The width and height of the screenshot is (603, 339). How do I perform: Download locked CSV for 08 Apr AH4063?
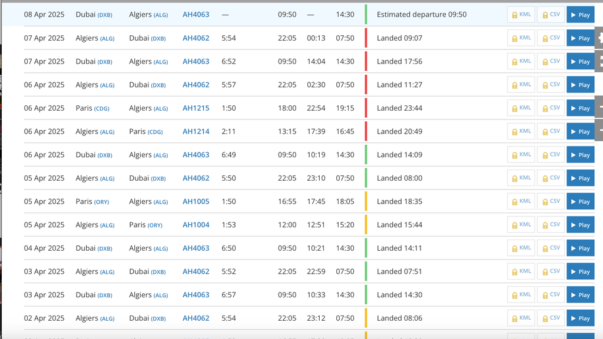[551, 15]
